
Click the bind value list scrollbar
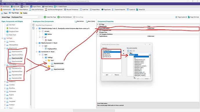tap(150, 66)
